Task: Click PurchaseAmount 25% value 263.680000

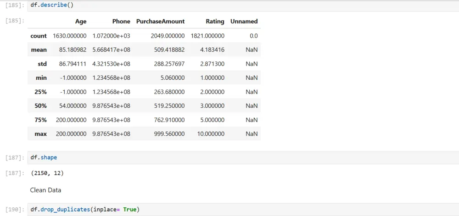Action: coord(169,92)
